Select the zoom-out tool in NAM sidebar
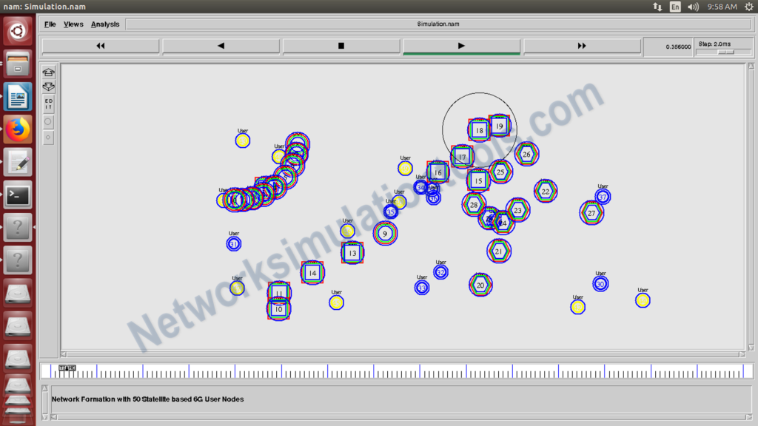 click(48, 87)
